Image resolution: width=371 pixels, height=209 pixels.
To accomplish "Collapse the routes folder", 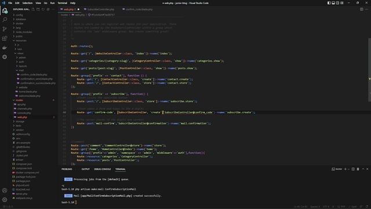I will [x=19, y=100].
